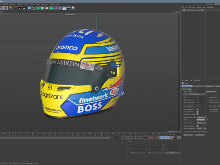This screenshot has width=220, height=165.
Task: Play animation backwards
Action: tap(130, 137)
